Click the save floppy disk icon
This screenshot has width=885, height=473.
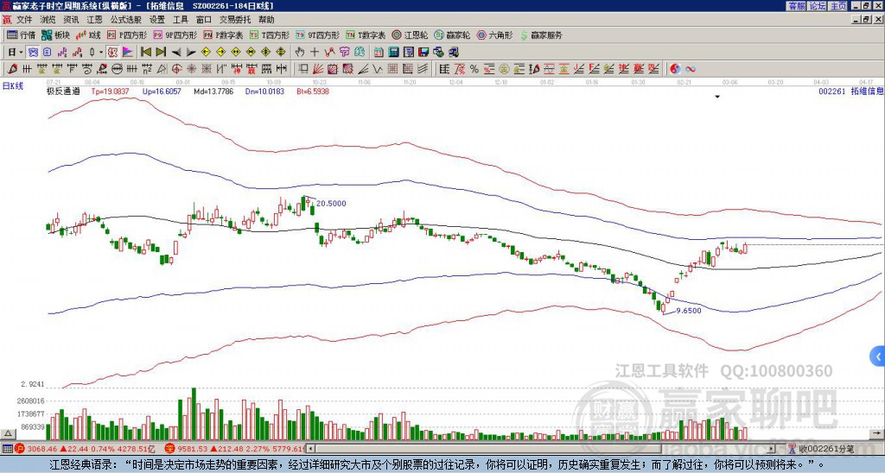tap(423, 52)
